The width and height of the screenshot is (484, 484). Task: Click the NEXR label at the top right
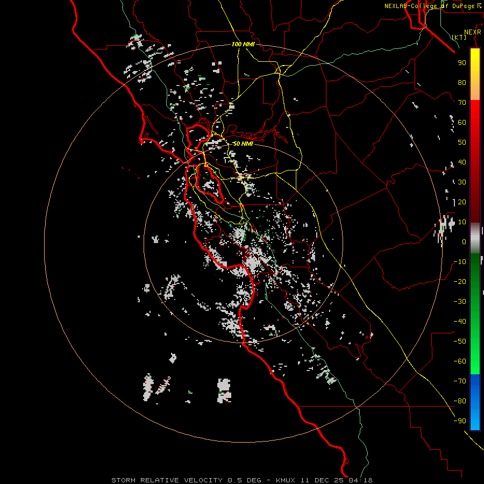[473, 32]
